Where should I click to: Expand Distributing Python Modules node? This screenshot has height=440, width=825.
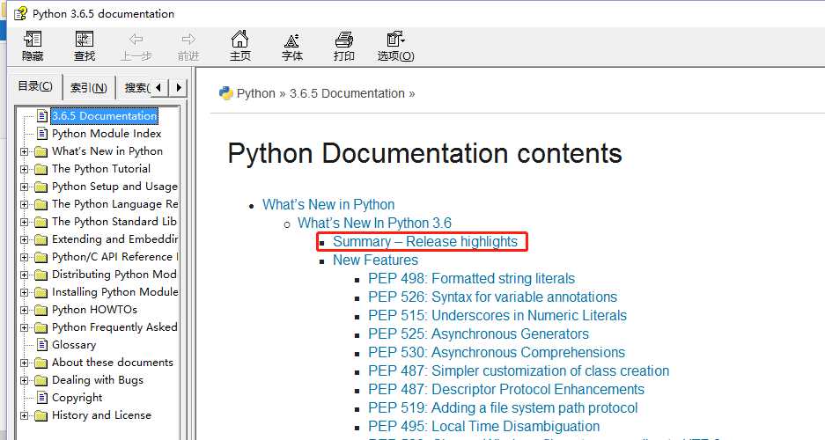click(24, 275)
